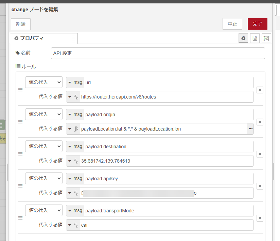The image size is (280, 241).
Task: Grab the drag handle of url rule
Action: [x=20, y=90]
